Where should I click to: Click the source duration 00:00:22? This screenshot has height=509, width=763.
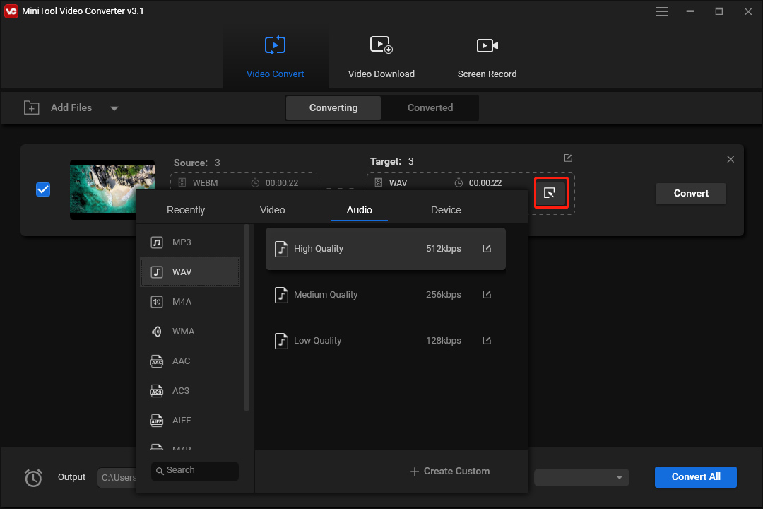coord(282,182)
